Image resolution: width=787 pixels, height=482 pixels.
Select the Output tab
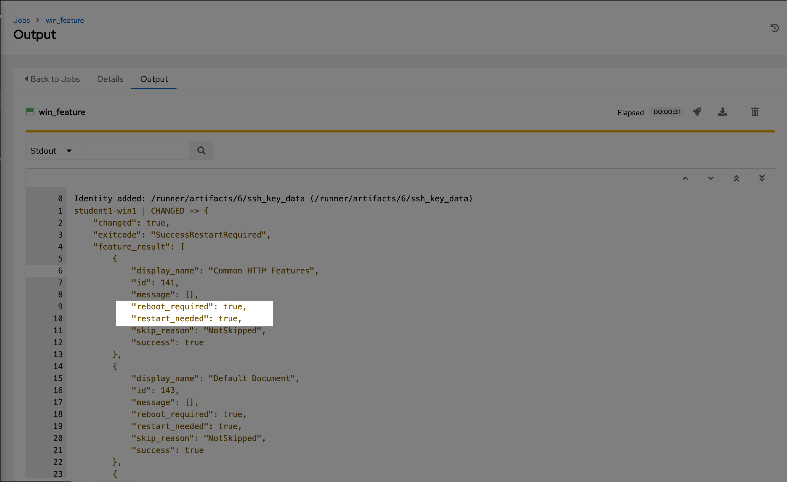[154, 79]
